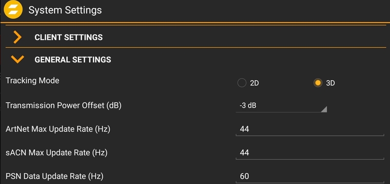Expand the Client Settings chevron
Viewport: 390px width, 184px height.
pos(18,37)
